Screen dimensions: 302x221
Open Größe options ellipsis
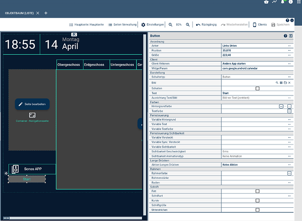tap(289, 55)
